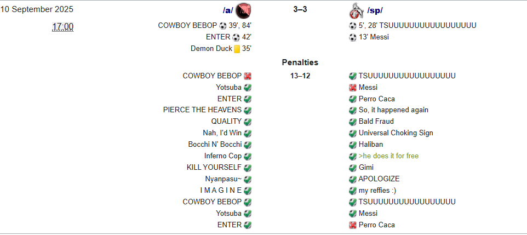Screen dimensions: 527x235
Task: Click the red missed icon next to last Perro Caca
Action: click(x=353, y=225)
